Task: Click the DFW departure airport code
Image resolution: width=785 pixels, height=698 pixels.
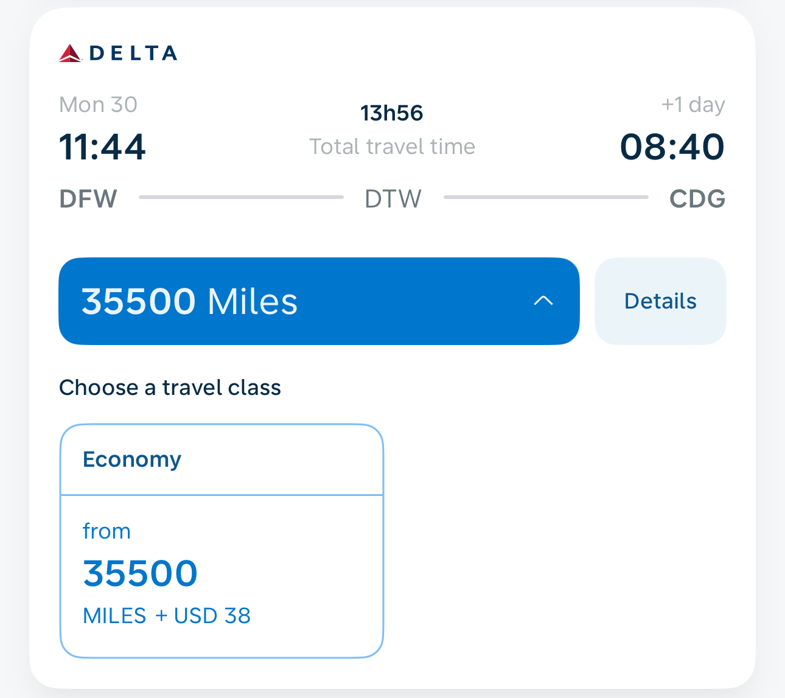Action: [88, 199]
